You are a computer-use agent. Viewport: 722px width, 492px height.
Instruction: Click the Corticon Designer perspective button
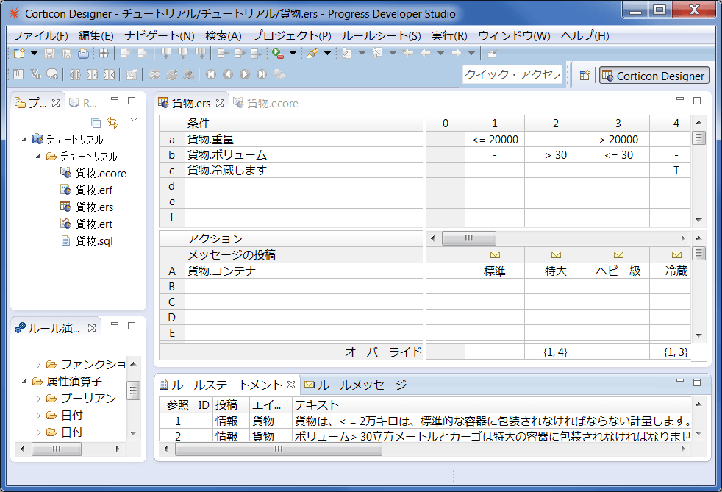[654, 76]
